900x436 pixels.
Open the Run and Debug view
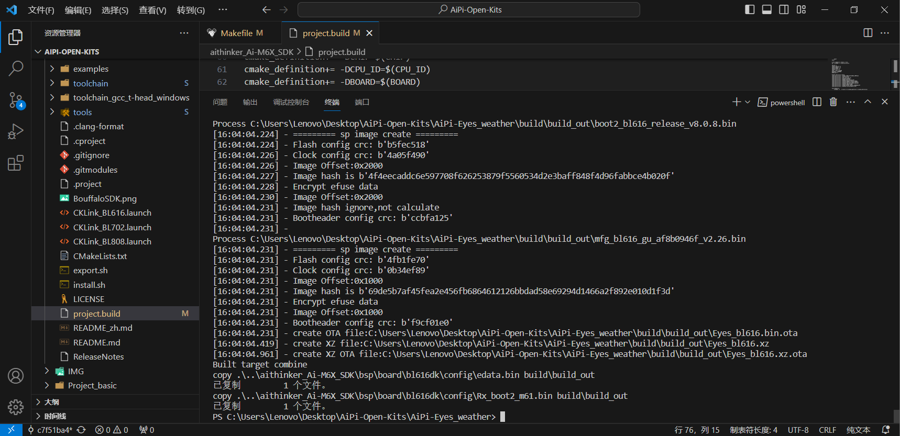[x=16, y=131]
